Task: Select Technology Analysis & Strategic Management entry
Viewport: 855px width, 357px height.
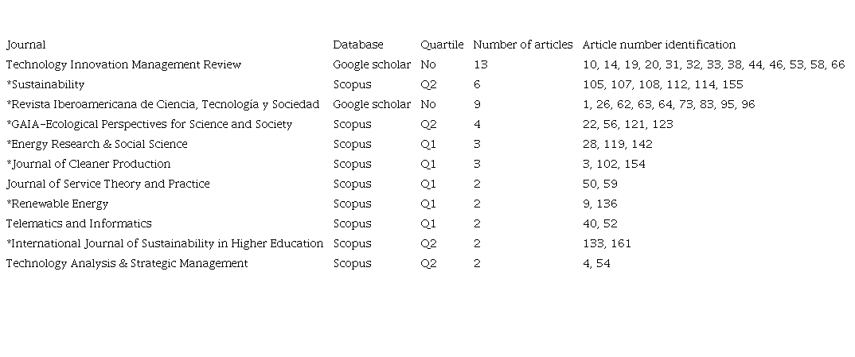Action: [127, 263]
